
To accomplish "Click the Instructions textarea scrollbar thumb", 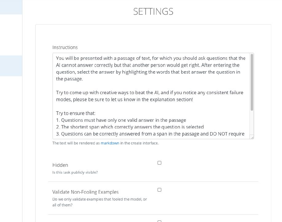I will click(x=252, y=82).
